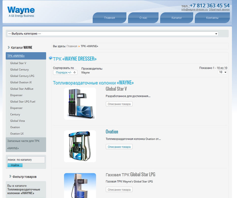Open the Ovation dispenser product image
Screen dimensions: 237x198
point(80,146)
